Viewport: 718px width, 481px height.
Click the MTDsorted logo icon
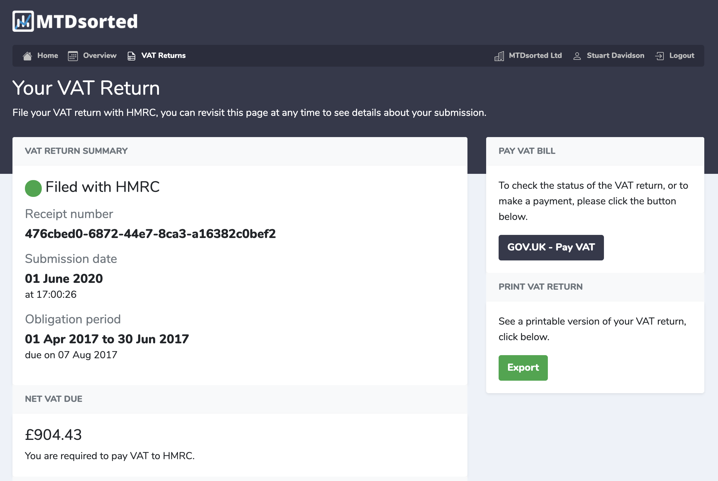[x=23, y=21]
